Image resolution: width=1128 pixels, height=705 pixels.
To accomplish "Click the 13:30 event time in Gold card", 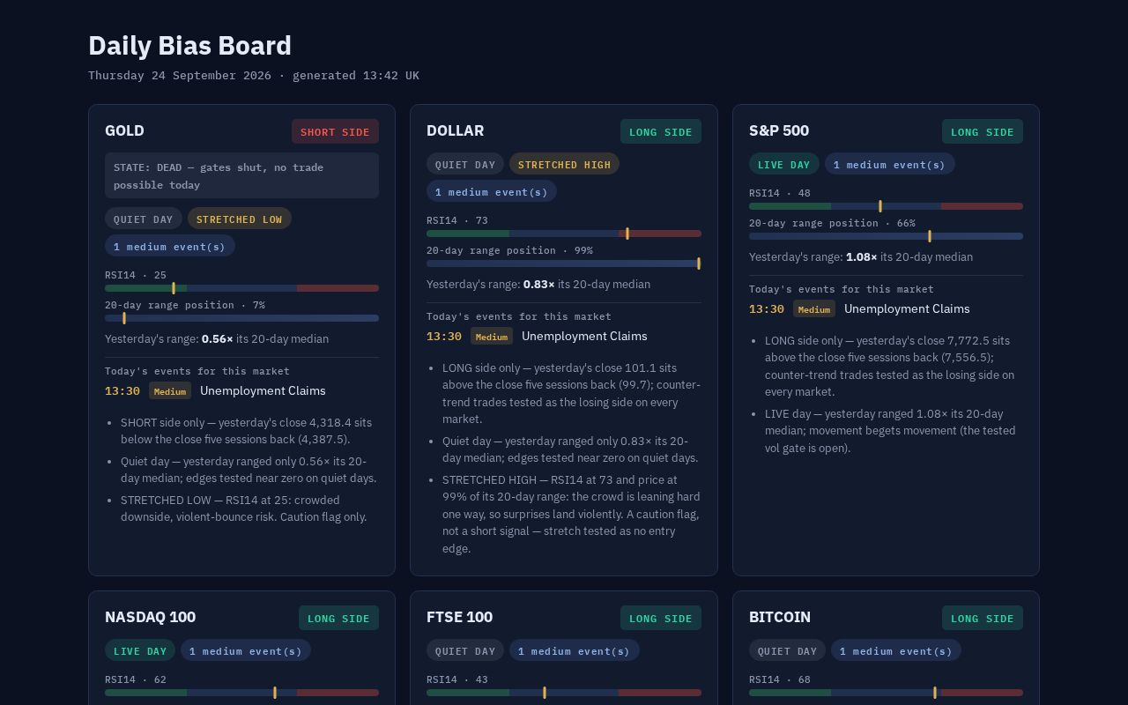I will [122, 390].
